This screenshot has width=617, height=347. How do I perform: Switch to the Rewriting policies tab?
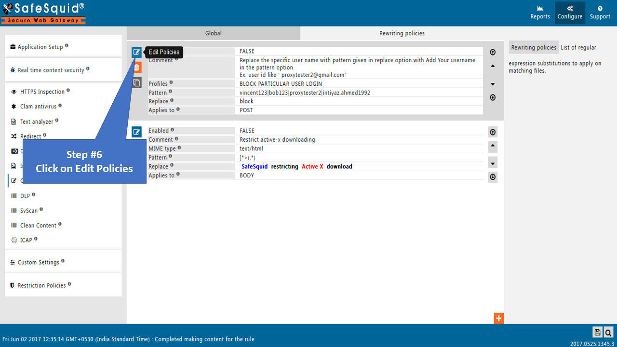(402, 33)
